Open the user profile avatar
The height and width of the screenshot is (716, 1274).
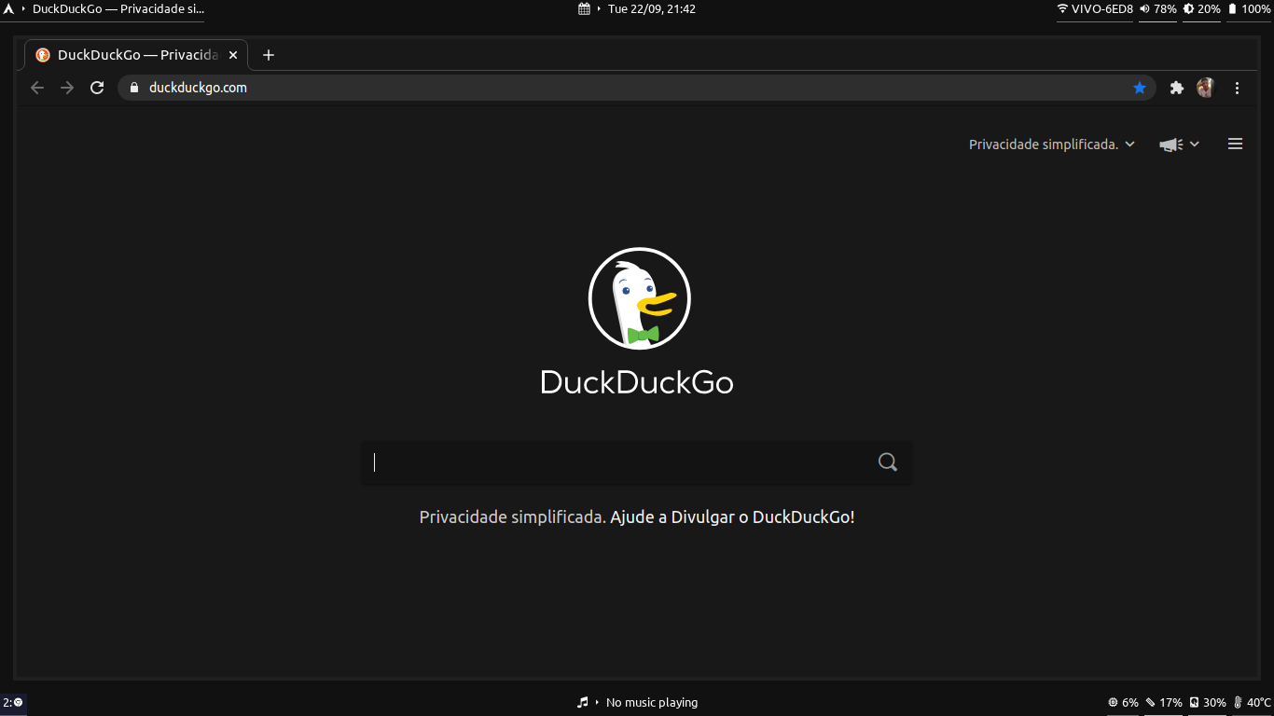pos(1206,88)
